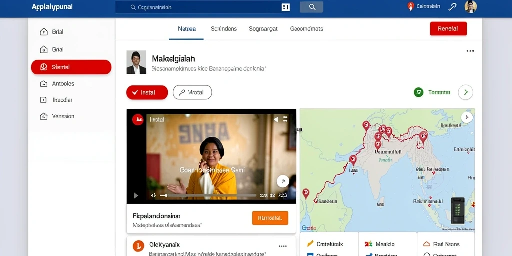Select the highlighted Slemal sidebar item

[71, 67]
